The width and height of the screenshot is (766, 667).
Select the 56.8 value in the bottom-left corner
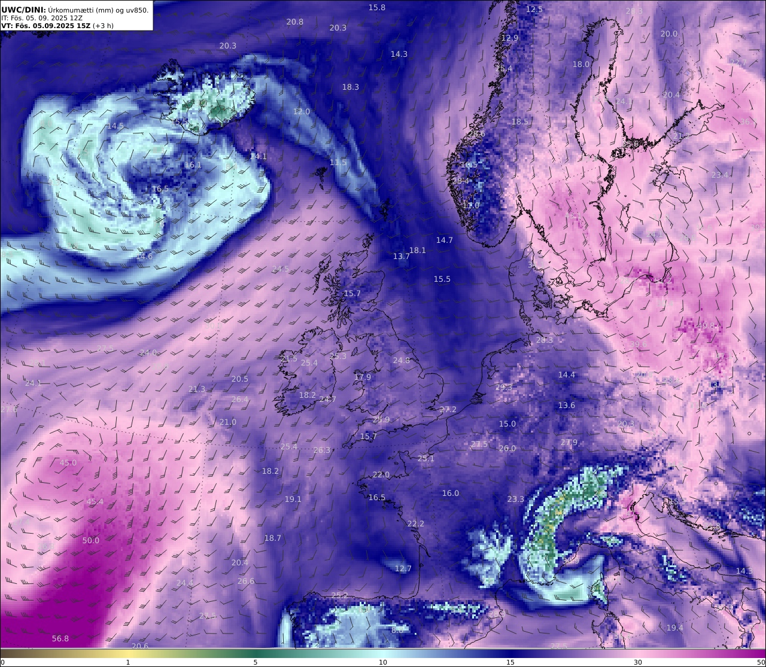(x=60, y=639)
